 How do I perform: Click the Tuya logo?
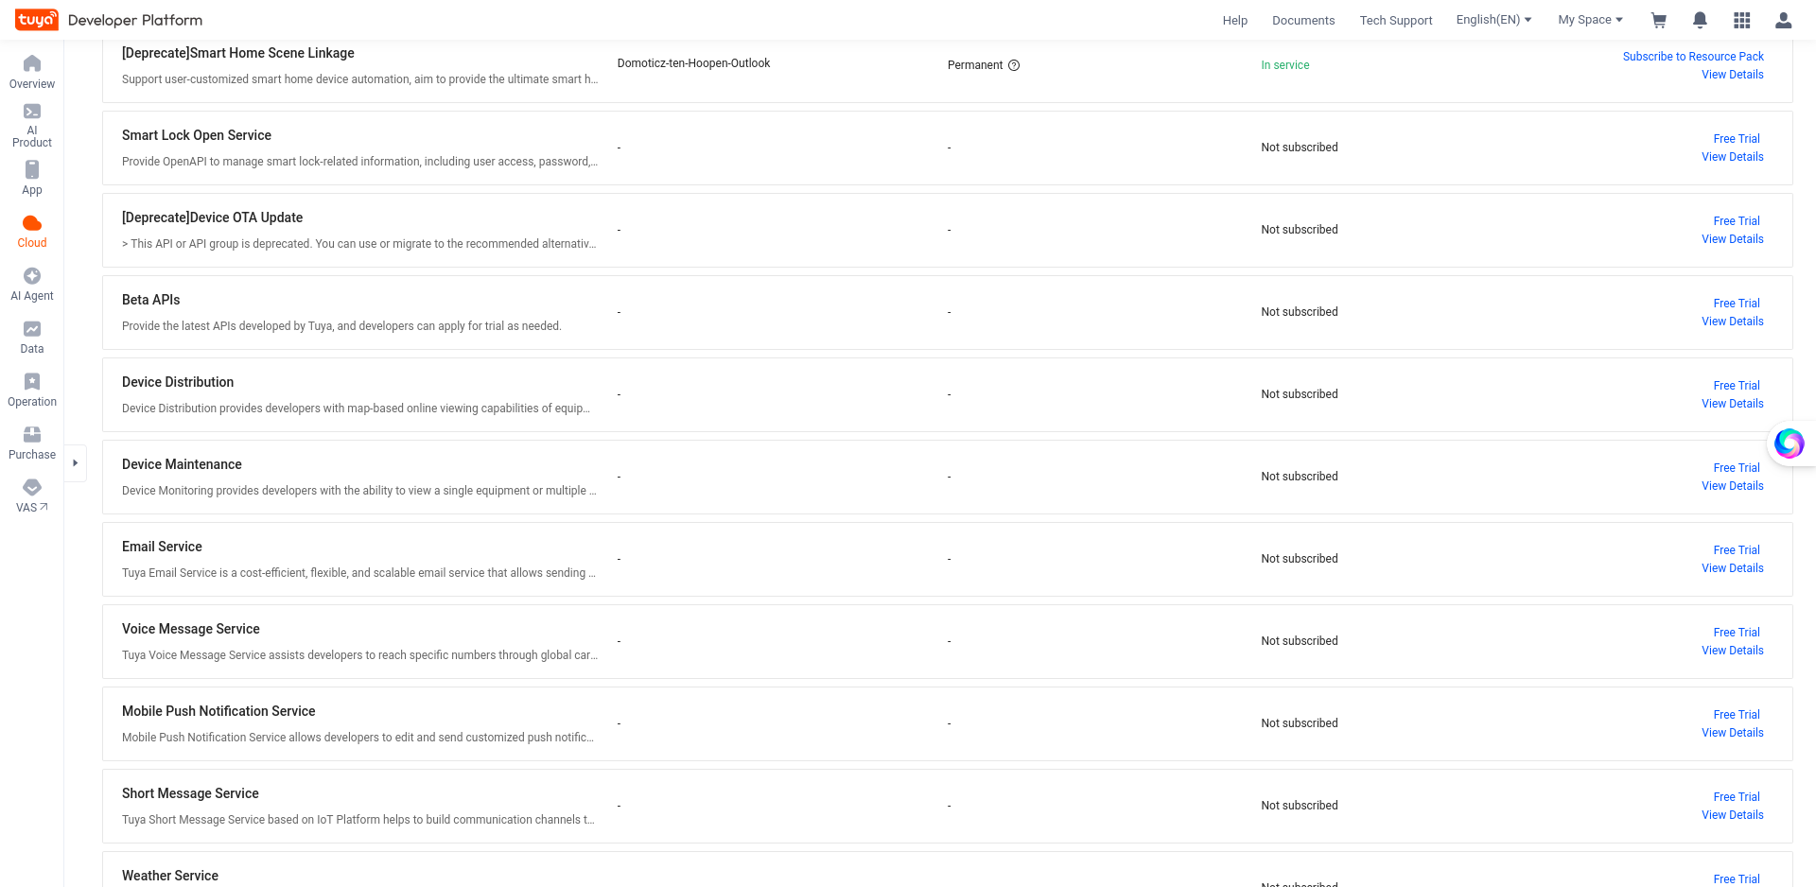tap(36, 20)
